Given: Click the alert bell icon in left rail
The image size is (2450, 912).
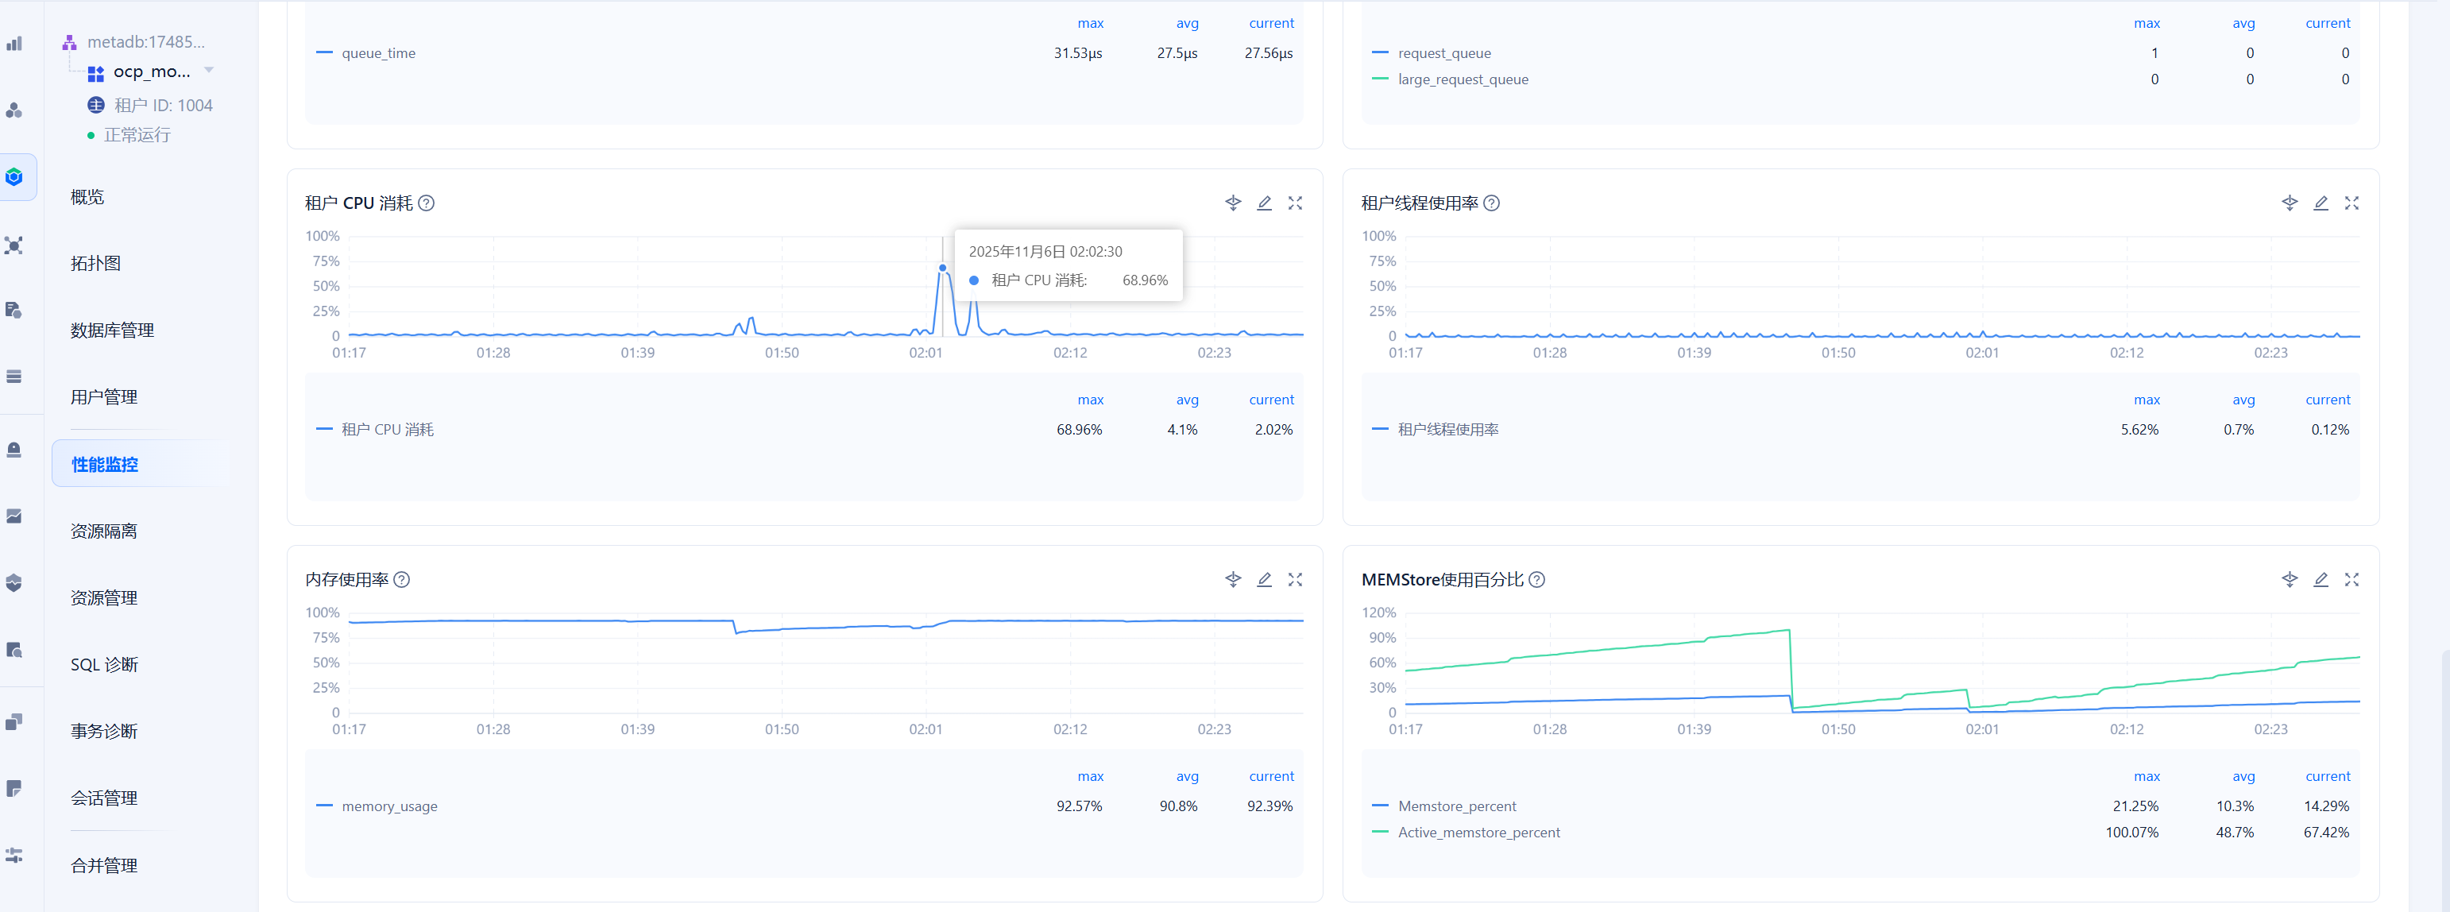Looking at the screenshot, I should (14, 450).
